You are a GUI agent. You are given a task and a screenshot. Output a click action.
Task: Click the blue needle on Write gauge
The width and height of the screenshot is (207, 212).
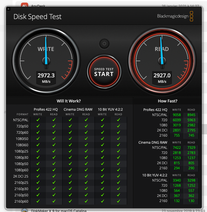click(46, 51)
